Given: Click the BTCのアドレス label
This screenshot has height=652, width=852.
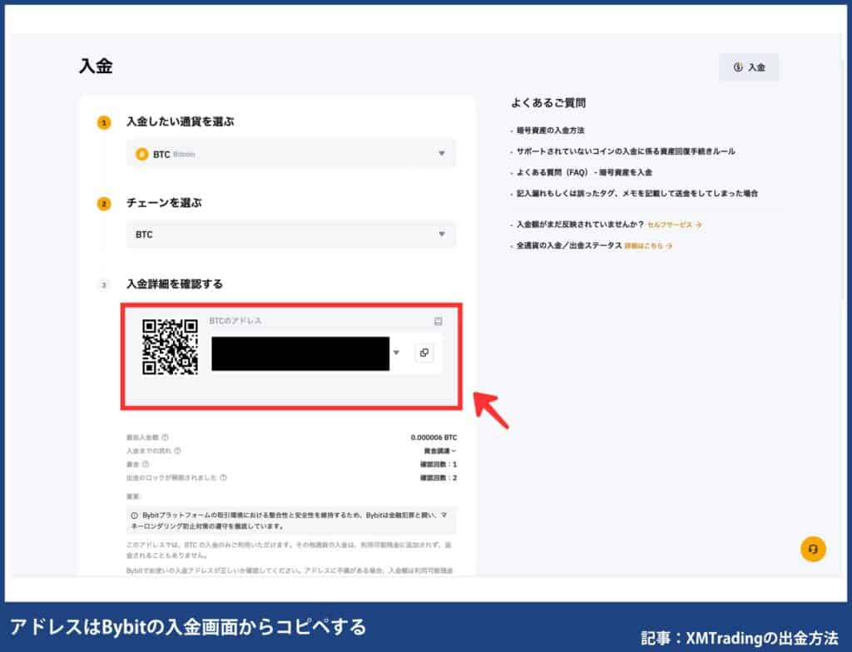Looking at the screenshot, I should [x=235, y=321].
